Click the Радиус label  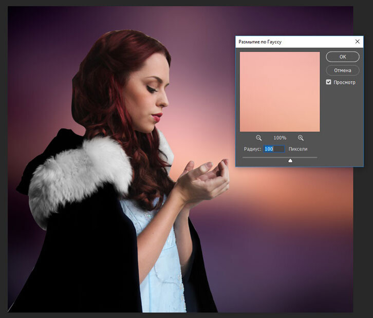point(252,149)
